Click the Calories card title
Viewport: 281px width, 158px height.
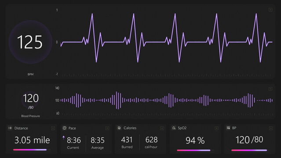pos(130,128)
